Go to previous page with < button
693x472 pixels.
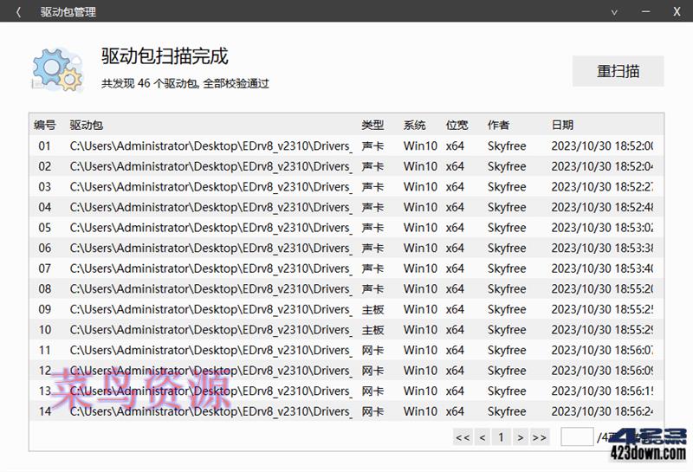pyautogui.click(x=483, y=437)
